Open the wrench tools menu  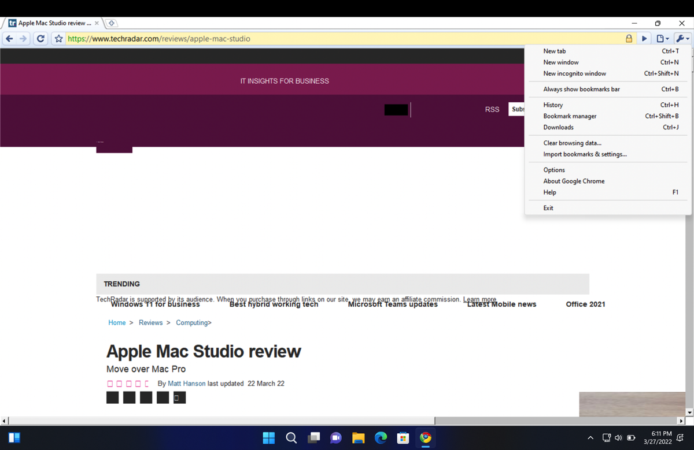682,39
